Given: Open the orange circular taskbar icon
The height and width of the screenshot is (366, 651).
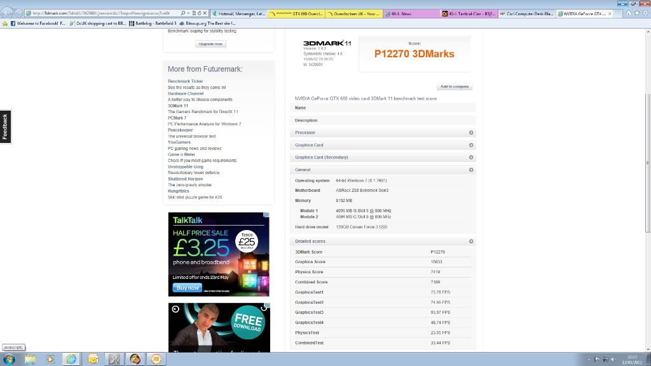Looking at the screenshot, I should (x=156, y=359).
